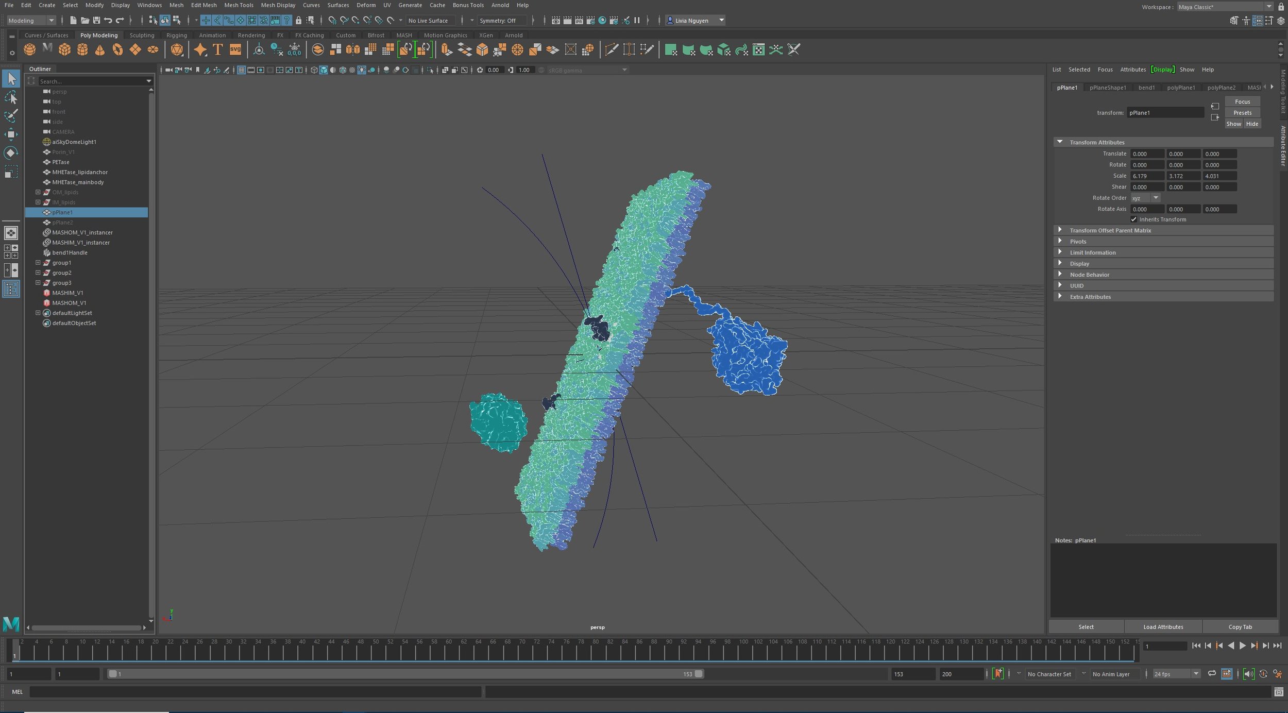Click the Save Scene icon
This screenshot has height=713, width=1288.
point(96,20)
